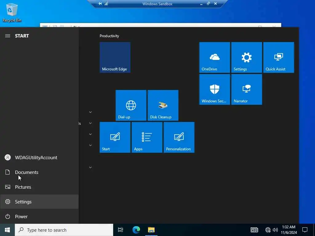The height and width of the screenshot is (236, 315).
Task: Open the Personalization tile
Action: pyautogui.click(x=179, y=137)
